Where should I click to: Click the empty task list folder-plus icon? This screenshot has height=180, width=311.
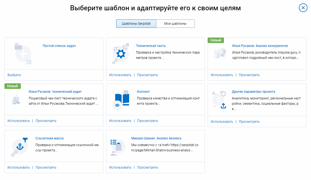[x=23, y=54]
